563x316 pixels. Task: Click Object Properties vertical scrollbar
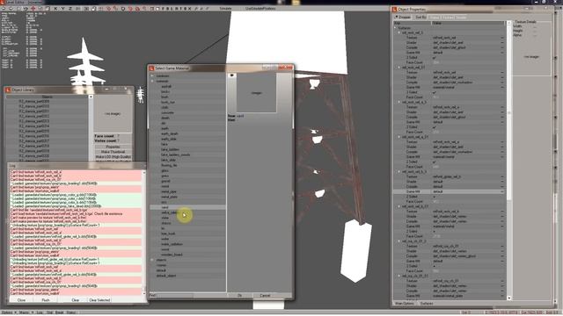point(508,160)
